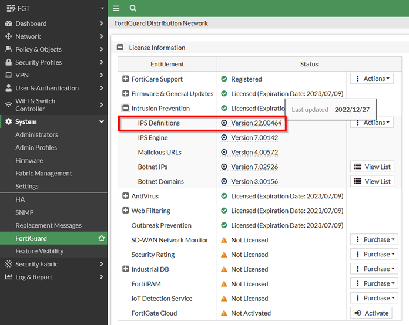Expand the Web Filtering entitlement row
409x325 pixels.
[126, 211]
